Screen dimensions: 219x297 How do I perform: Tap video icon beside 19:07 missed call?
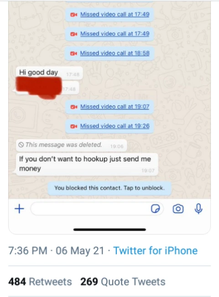[73, 107]
